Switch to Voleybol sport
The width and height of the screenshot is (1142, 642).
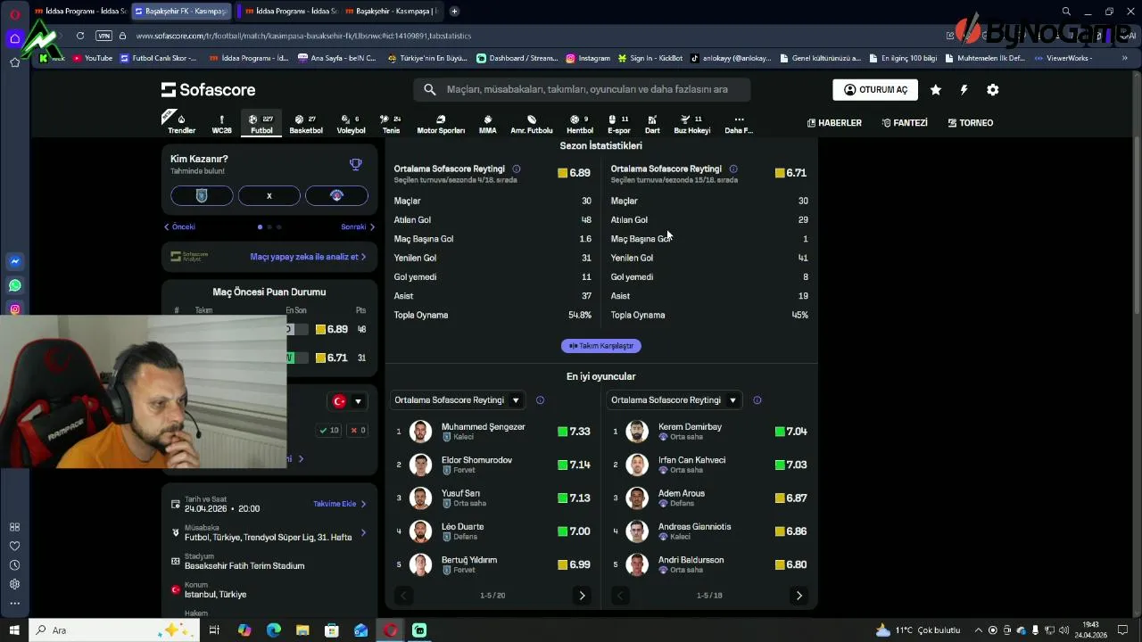[351, 124]
